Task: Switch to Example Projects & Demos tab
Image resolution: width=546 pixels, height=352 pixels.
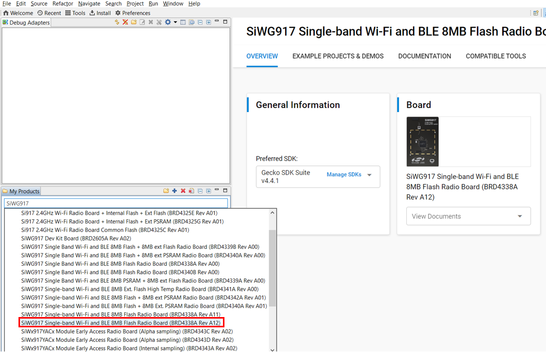Action: click(x=338, y=56)
